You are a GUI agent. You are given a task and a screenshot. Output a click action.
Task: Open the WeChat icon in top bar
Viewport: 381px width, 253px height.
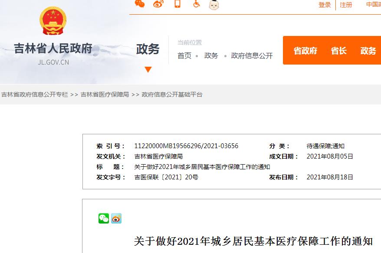(x=140, y=4)
